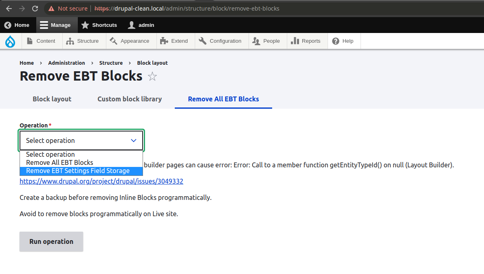Open Reports via the bar-chart icon
Screen dimensions: 484x274
(x=296, y=41)
